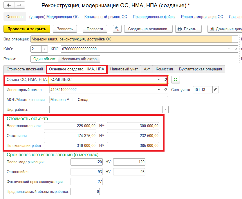
Task: Open the КПС field selection icon
Action: click(x=235, y=49)
